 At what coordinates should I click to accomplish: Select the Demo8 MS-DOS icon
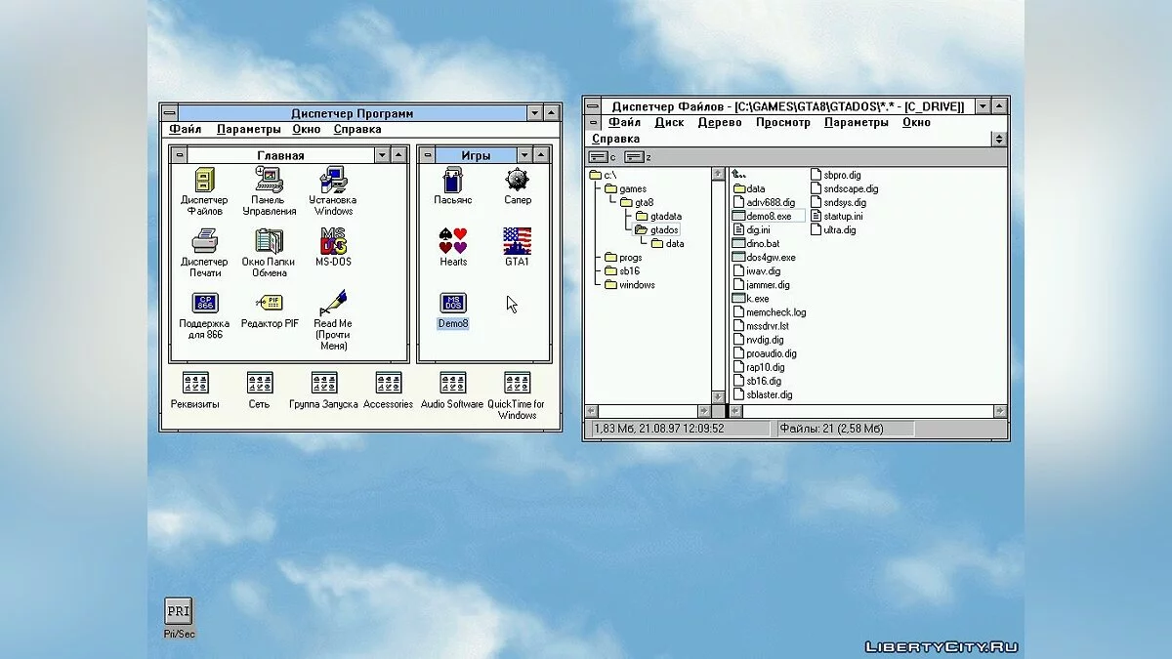(452, 304)
